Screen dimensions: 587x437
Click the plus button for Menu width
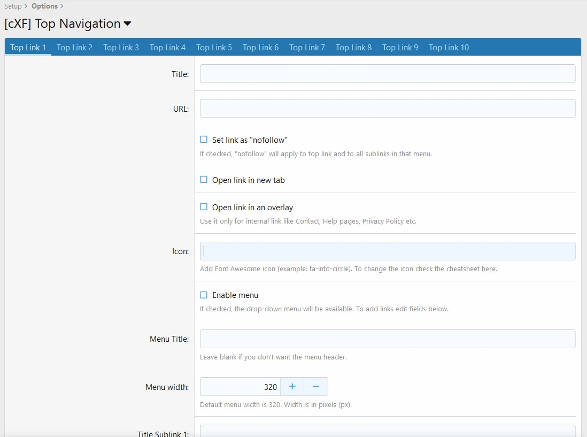click(292, 387)
